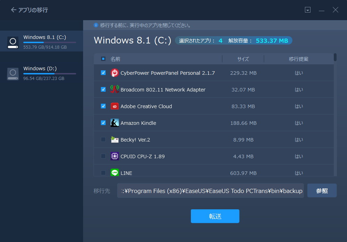The height and width of the screenshot is (242, 347).
Task: Open the title bar dropdown menu icon
Action: (308, 10)
